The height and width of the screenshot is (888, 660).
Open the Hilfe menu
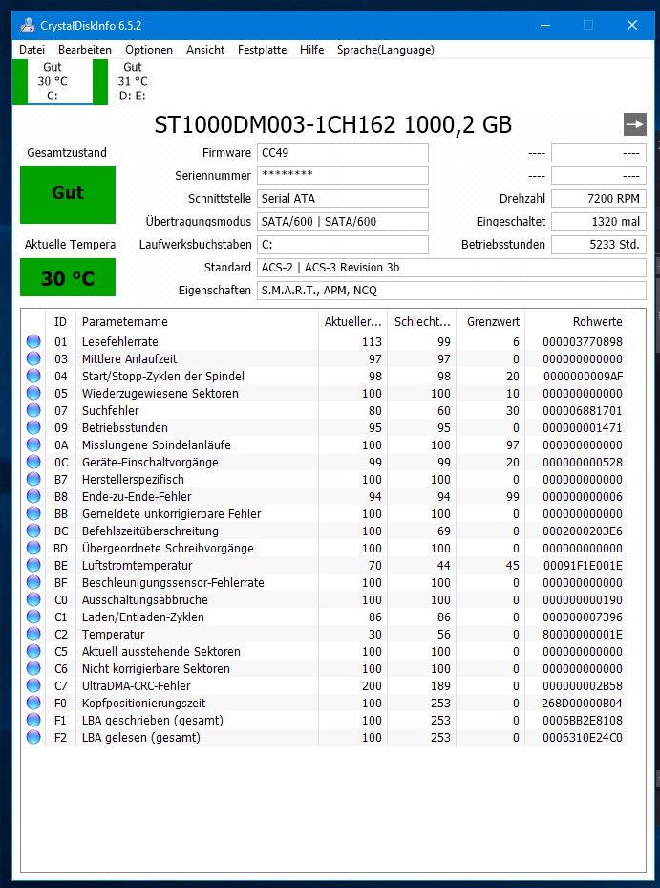(x=312, y=50)
